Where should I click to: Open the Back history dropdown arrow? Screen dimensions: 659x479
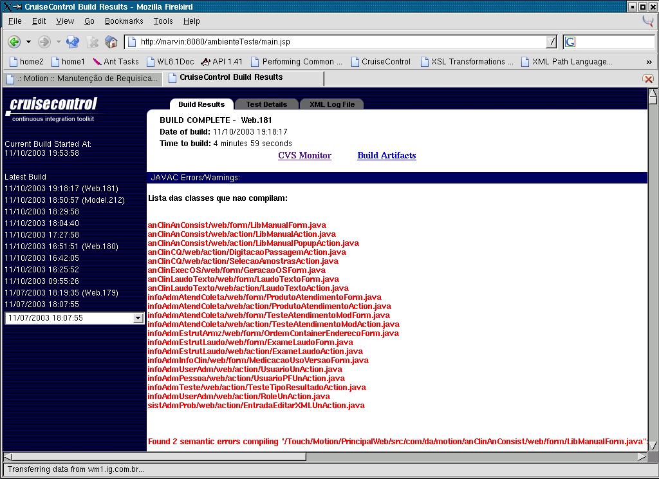[28, 42]
